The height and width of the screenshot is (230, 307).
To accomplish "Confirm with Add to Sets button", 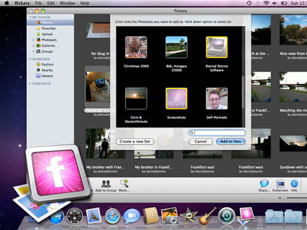I will [x=231, y=142].
